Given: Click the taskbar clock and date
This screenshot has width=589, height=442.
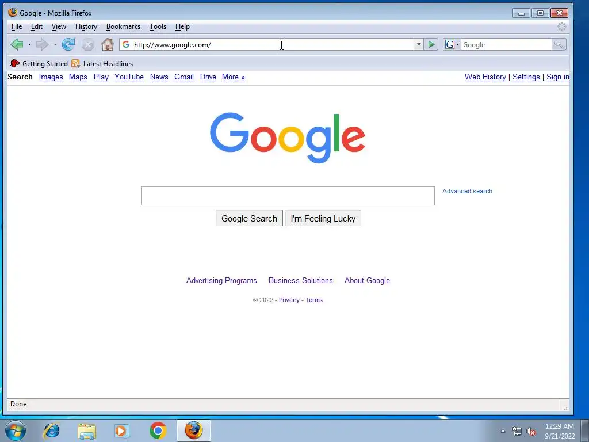Looking at the screenshot, I should click(x=560, y=431).
